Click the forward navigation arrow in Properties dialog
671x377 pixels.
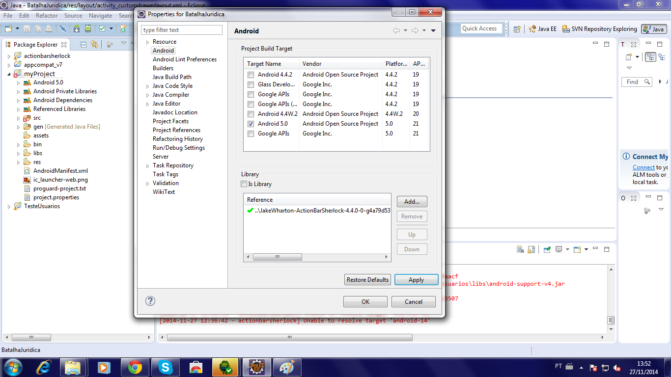[415, 30]
